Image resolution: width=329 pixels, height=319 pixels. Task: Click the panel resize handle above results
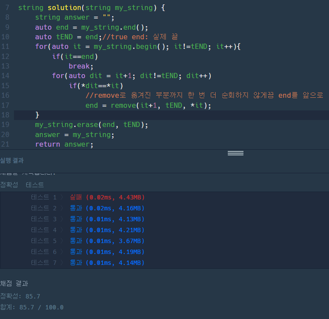click(235, 153)
